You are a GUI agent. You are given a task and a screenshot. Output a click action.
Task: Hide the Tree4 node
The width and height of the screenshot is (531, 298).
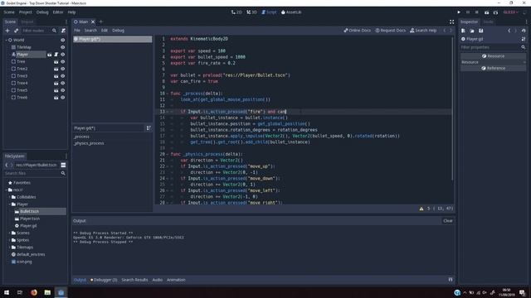[63, 83]
